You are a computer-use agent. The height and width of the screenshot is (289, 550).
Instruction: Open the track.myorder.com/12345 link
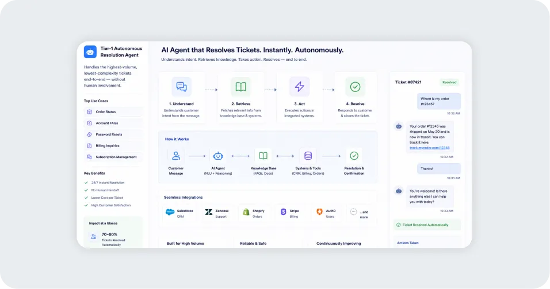[429, 148]
